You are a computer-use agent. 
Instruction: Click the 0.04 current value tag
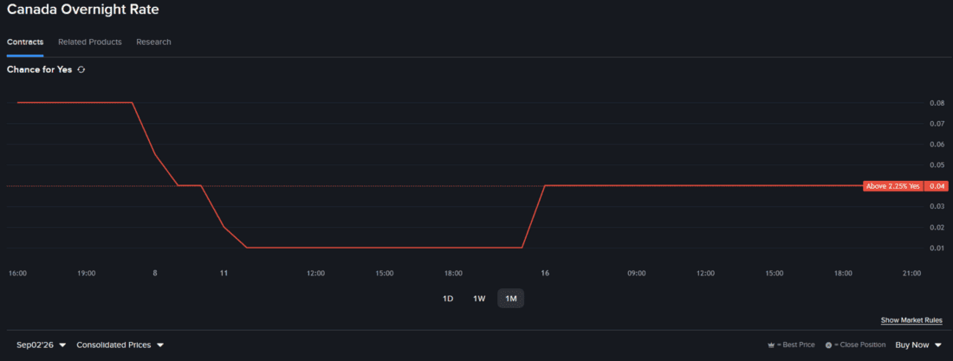936,186
